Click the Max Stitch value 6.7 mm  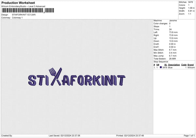173,50
